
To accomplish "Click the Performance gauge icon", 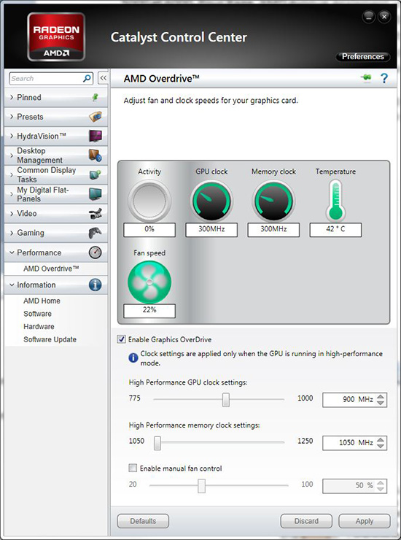I will [x=96, y=252].
